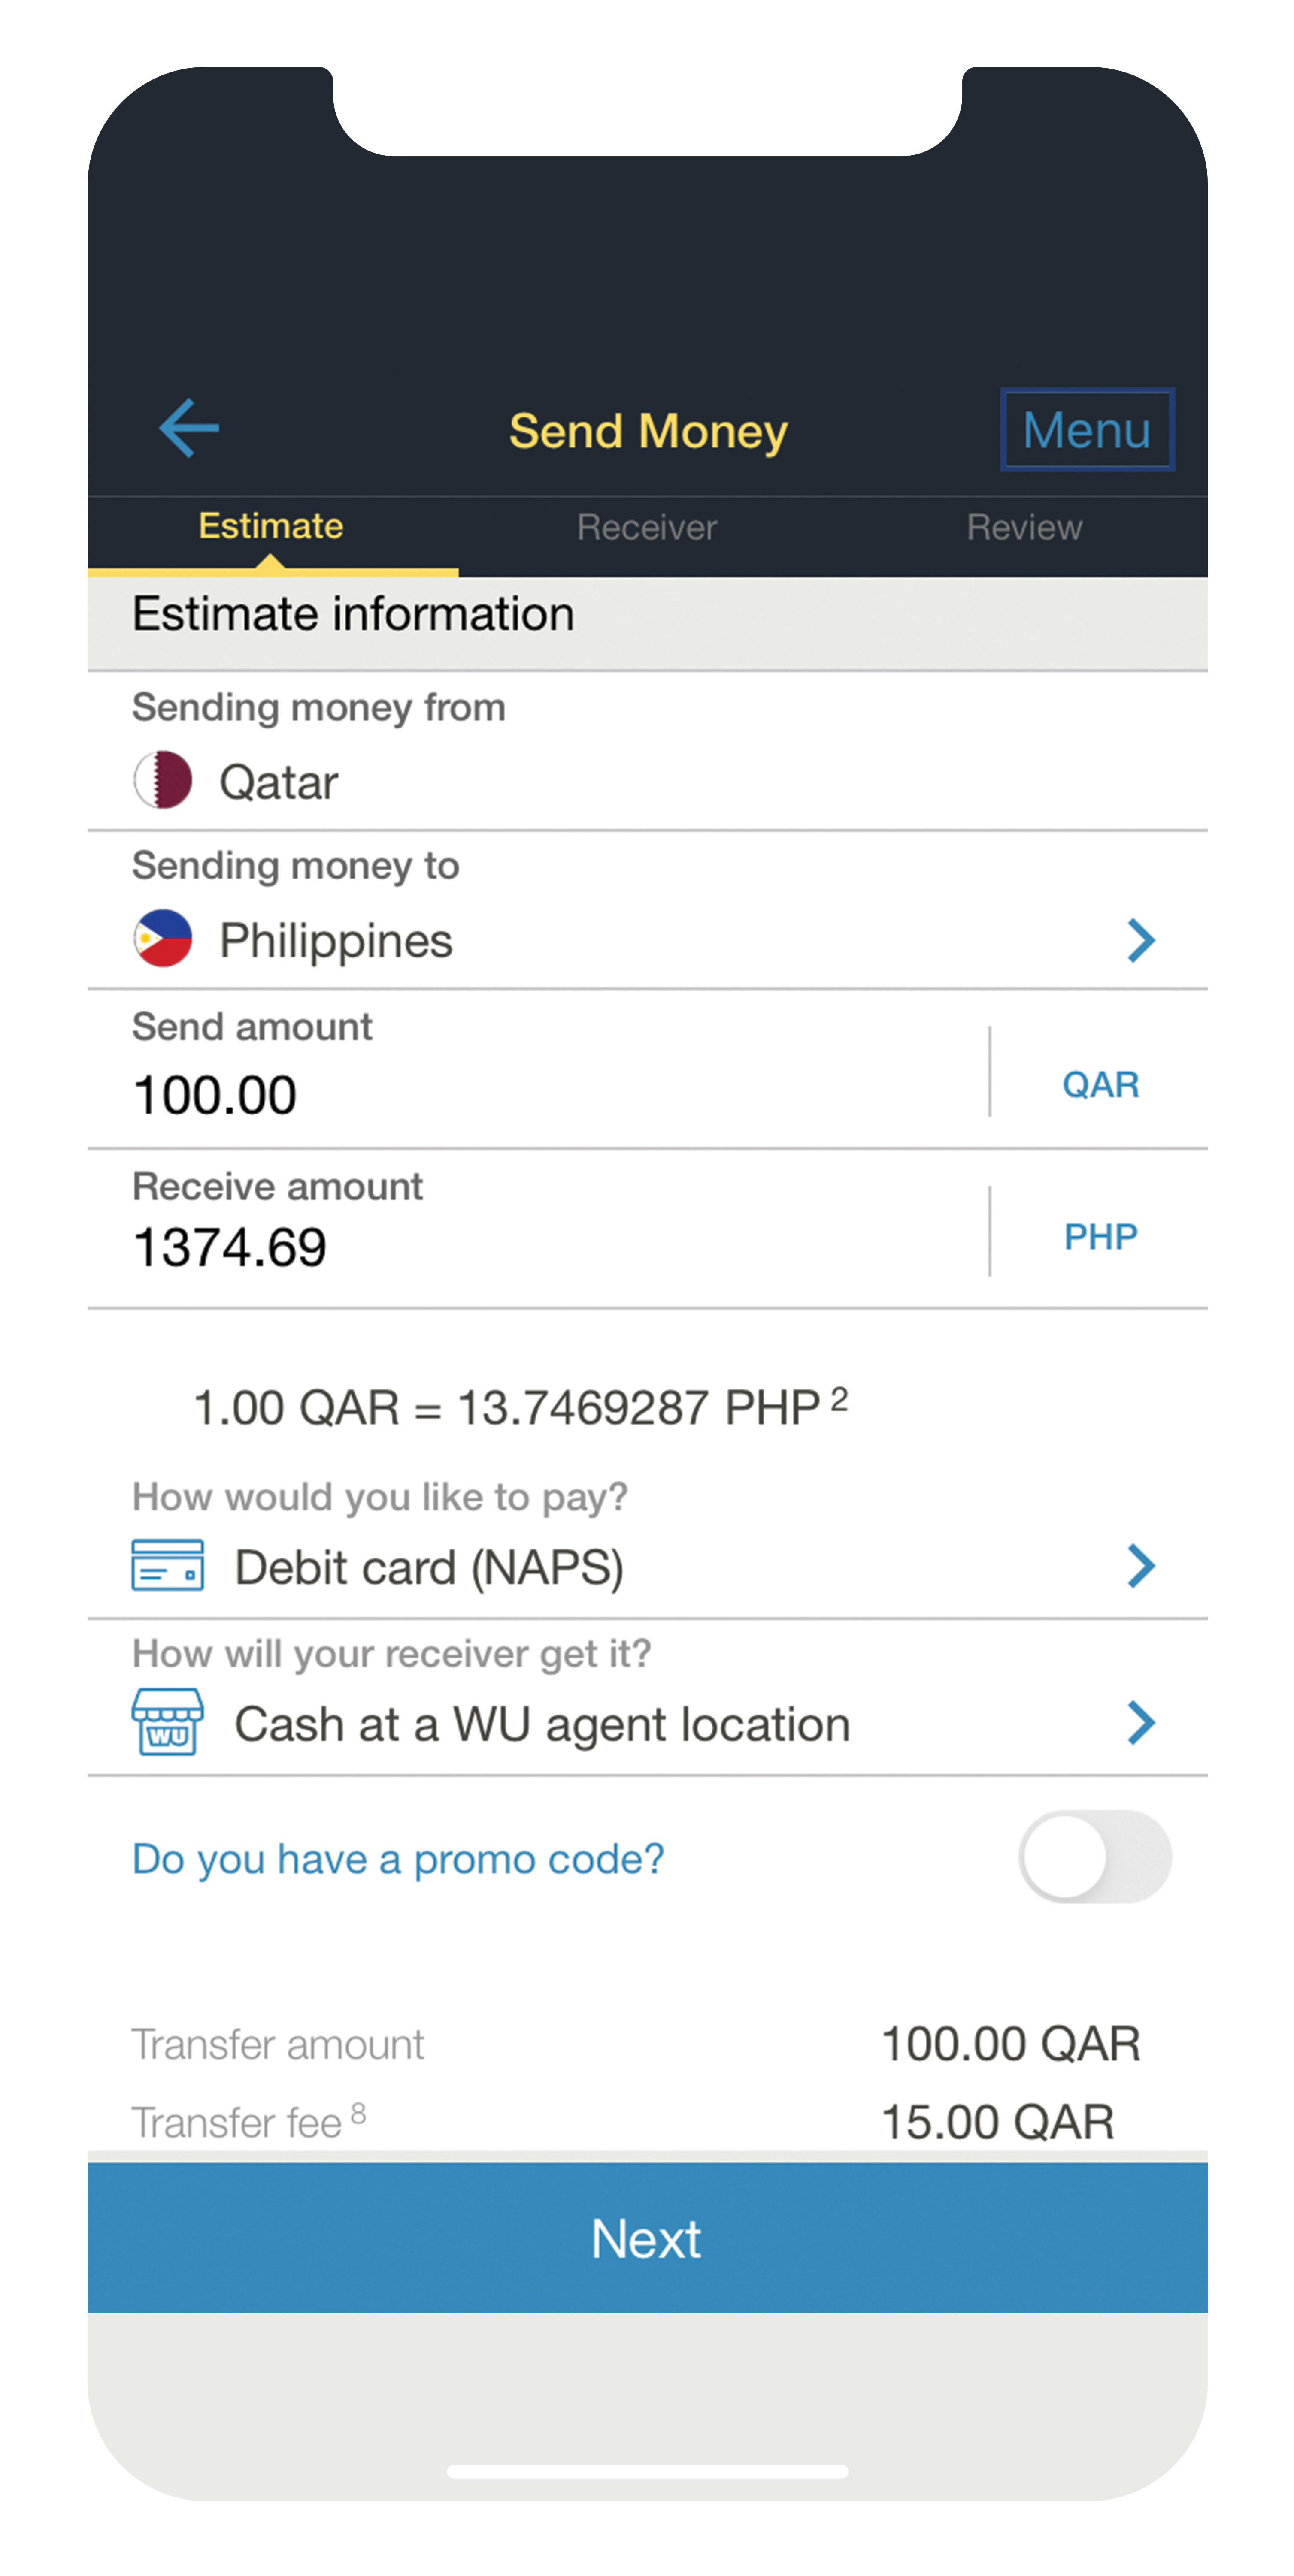Viewport: 1294px width, 2576px height.
Task: Click the home indicator bar
Action: click(646, 2471)
